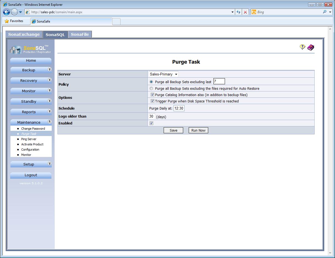Select the Auto Restore files policy radio
Image resolution: width=335 pixels, height=258 pixels.
point(151,89)
